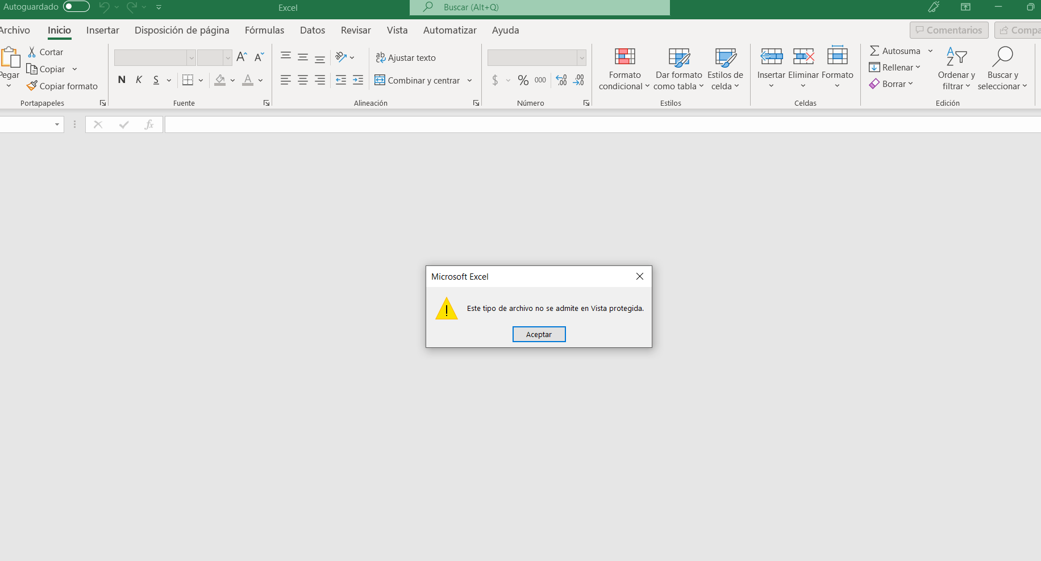The height and width of the screenshot is (561, 1041).
Task: Apply percent style
Action: point(523,80)
